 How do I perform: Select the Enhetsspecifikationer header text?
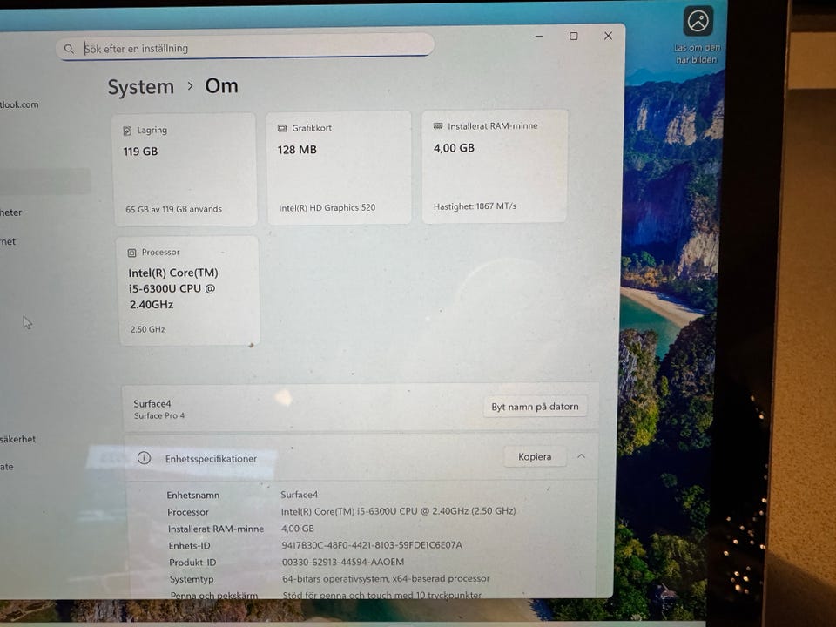click(211, 459)
